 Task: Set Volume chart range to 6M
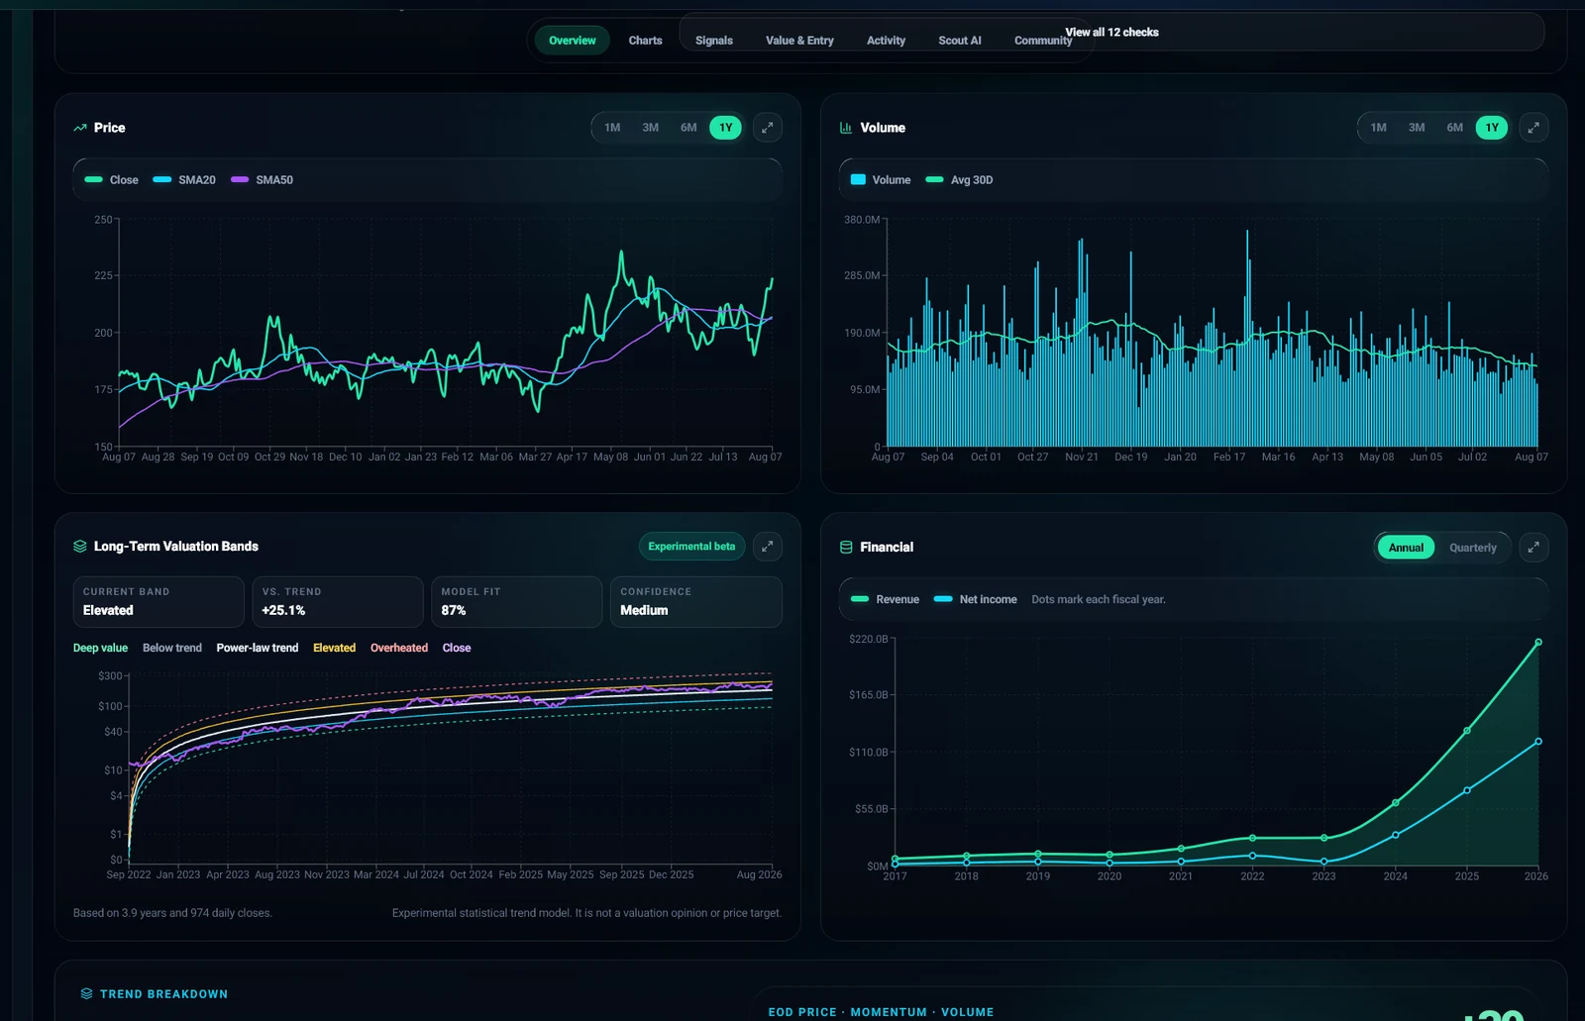click(x=1454, y=128)
